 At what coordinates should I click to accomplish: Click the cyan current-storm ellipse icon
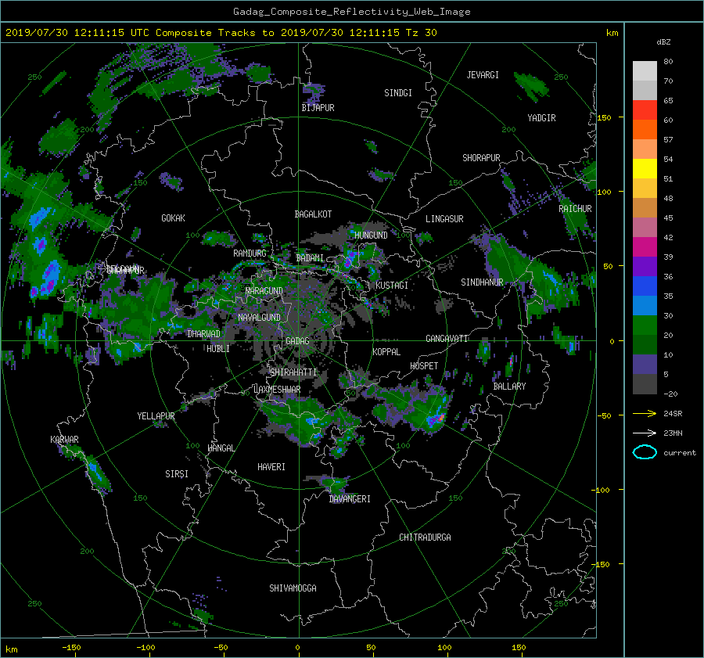click(645, 452)
